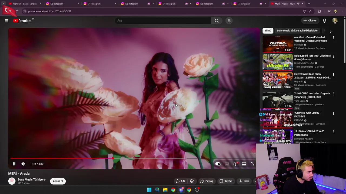Open Windows Start menu
Image resolution: width=346 pixels, height=194 pixels.
coord(149,190)
